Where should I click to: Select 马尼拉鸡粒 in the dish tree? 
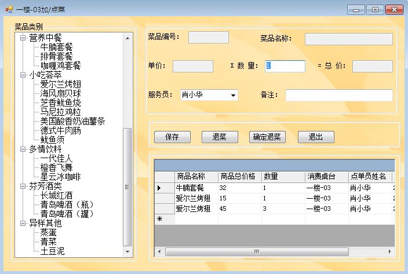(61, 112)
